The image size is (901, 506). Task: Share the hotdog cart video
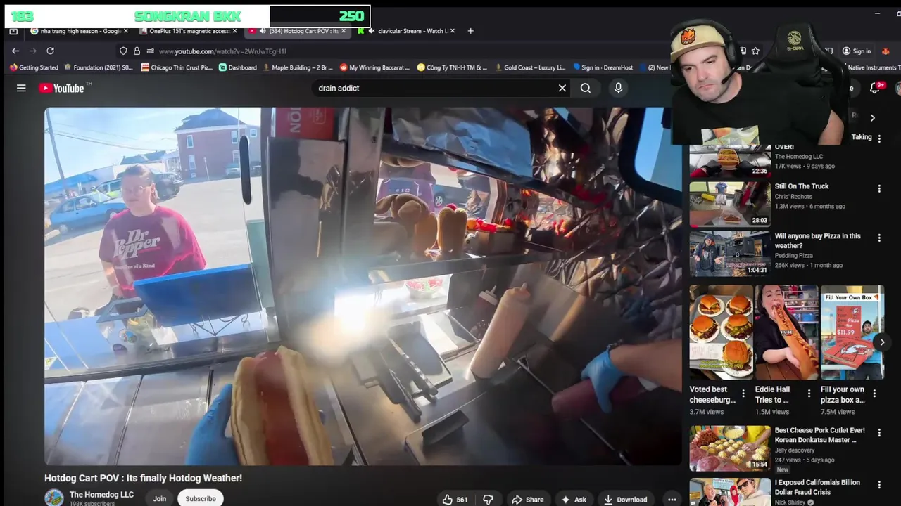[528, 500]
